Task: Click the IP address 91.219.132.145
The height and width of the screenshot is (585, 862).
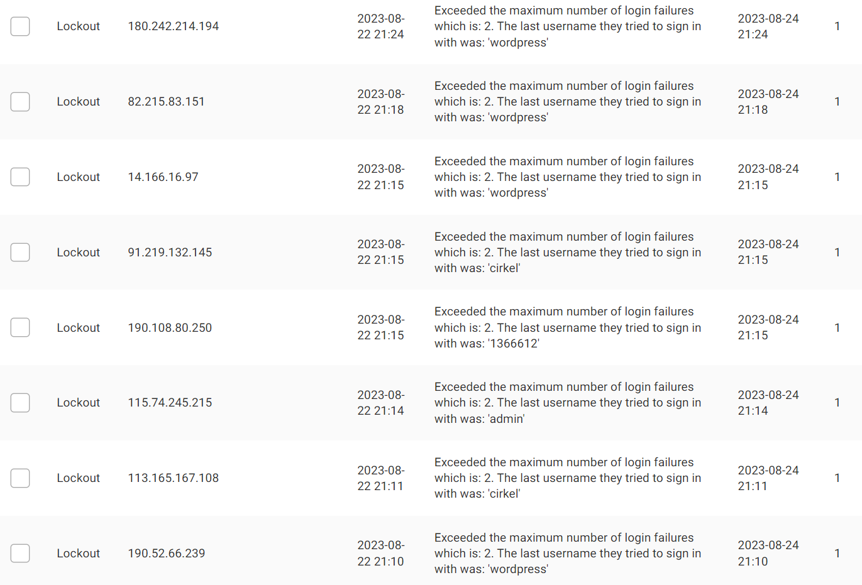Action: tap(170, 253)
